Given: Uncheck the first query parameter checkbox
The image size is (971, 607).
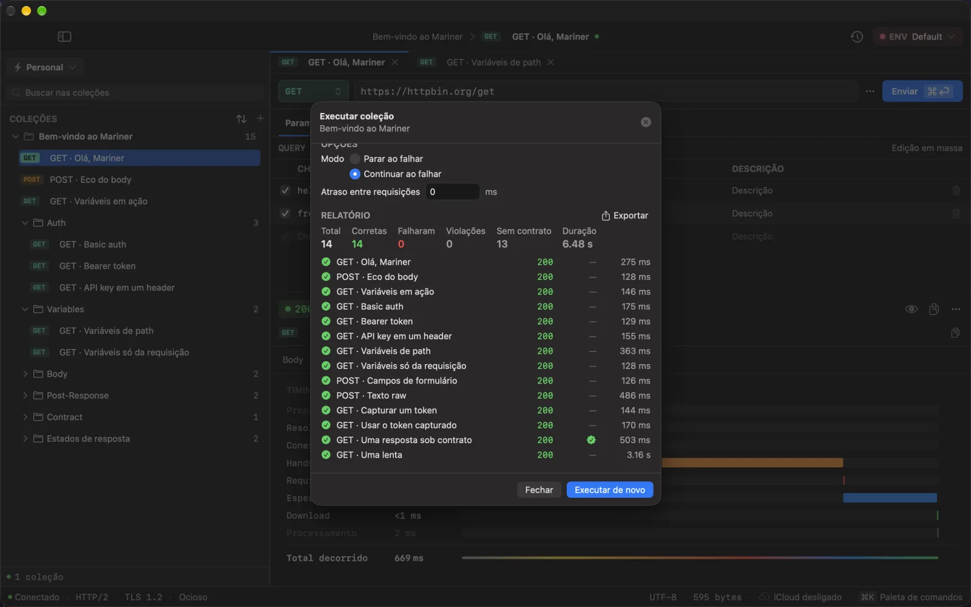Looking at the screenshot, I should [x=285, y=191].
